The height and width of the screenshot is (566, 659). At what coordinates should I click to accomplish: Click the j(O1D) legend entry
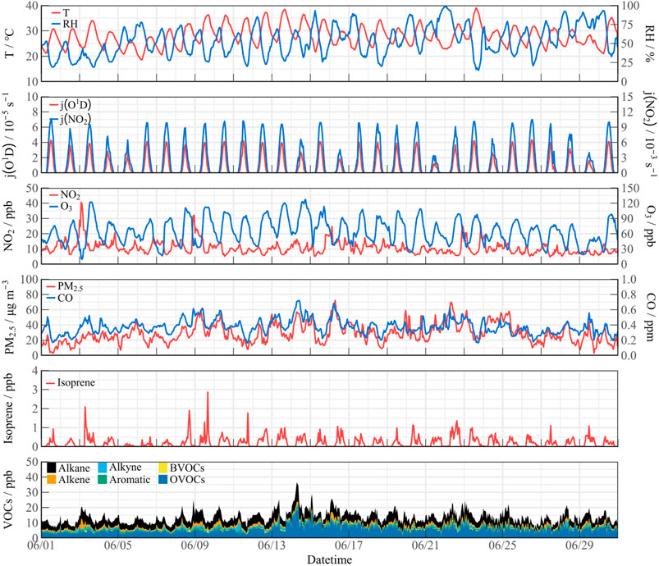[x=70, y=105]
